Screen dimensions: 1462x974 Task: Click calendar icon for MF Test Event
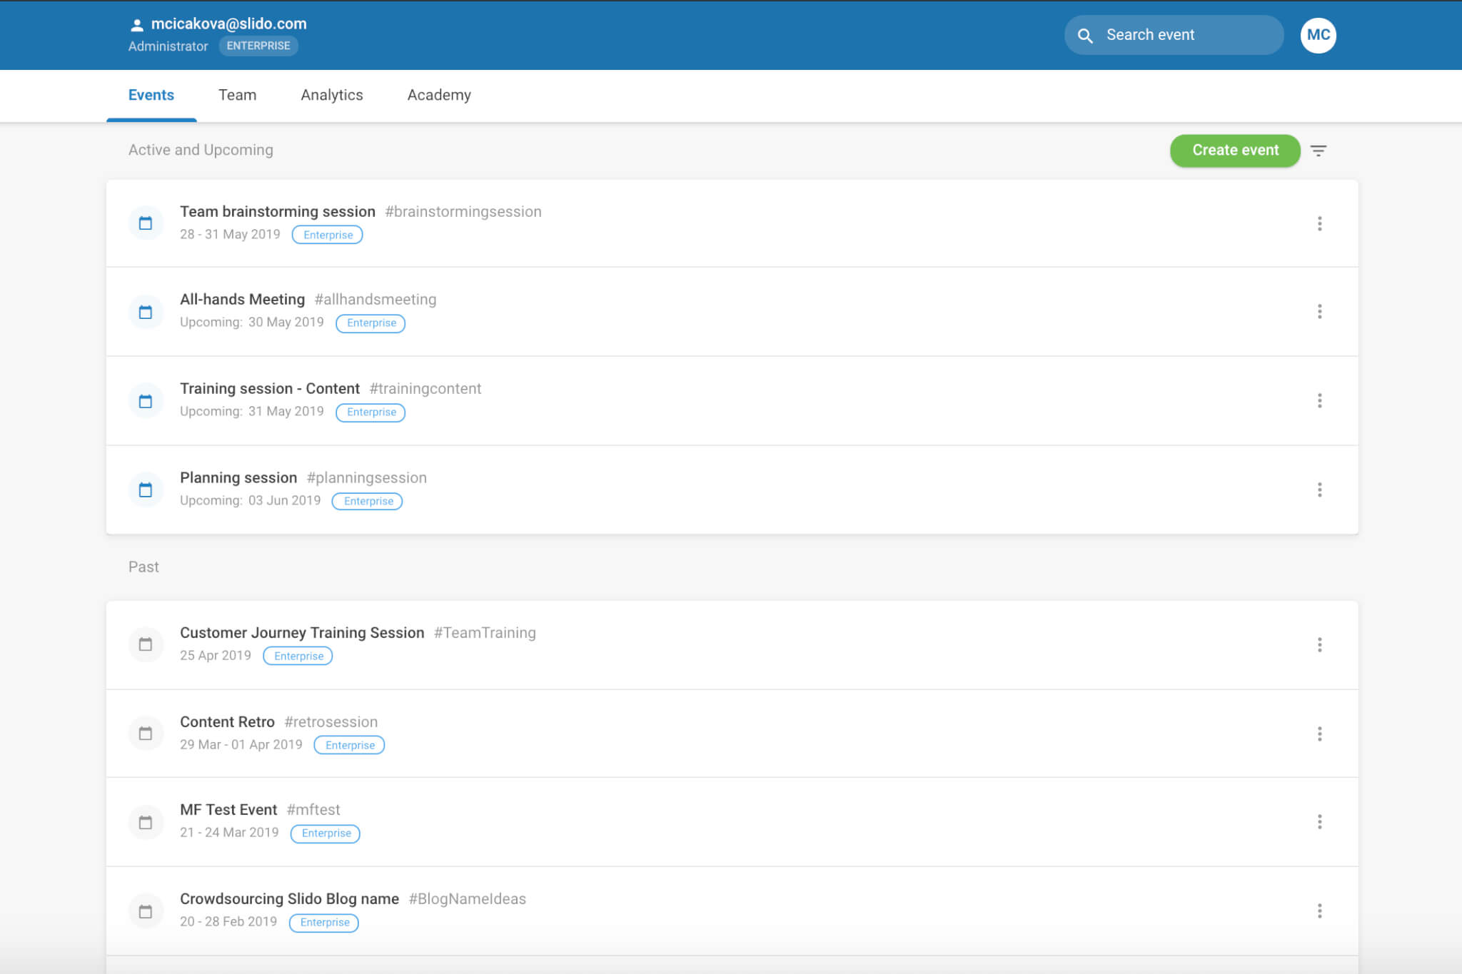pos(146,822)
